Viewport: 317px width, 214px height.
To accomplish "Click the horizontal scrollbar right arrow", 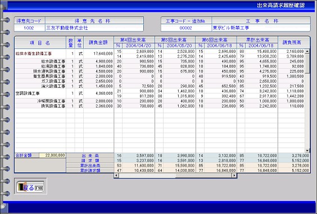I will click(234, 176).
